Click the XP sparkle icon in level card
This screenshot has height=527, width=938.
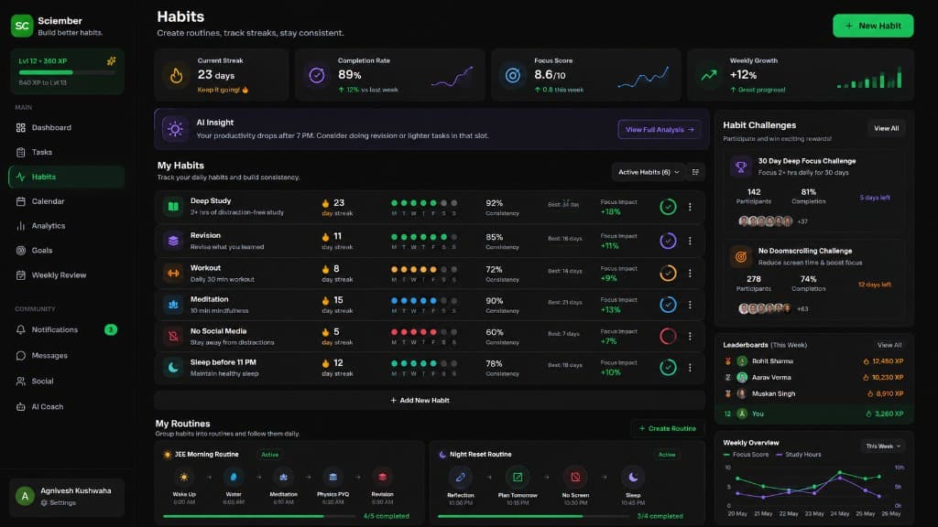[x=111, y=61]
